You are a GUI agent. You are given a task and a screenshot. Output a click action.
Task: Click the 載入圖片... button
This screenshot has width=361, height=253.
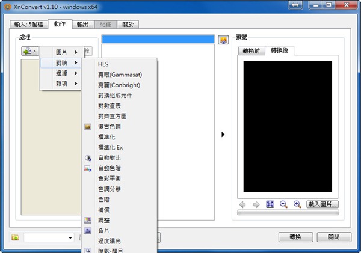click(322, 204)
